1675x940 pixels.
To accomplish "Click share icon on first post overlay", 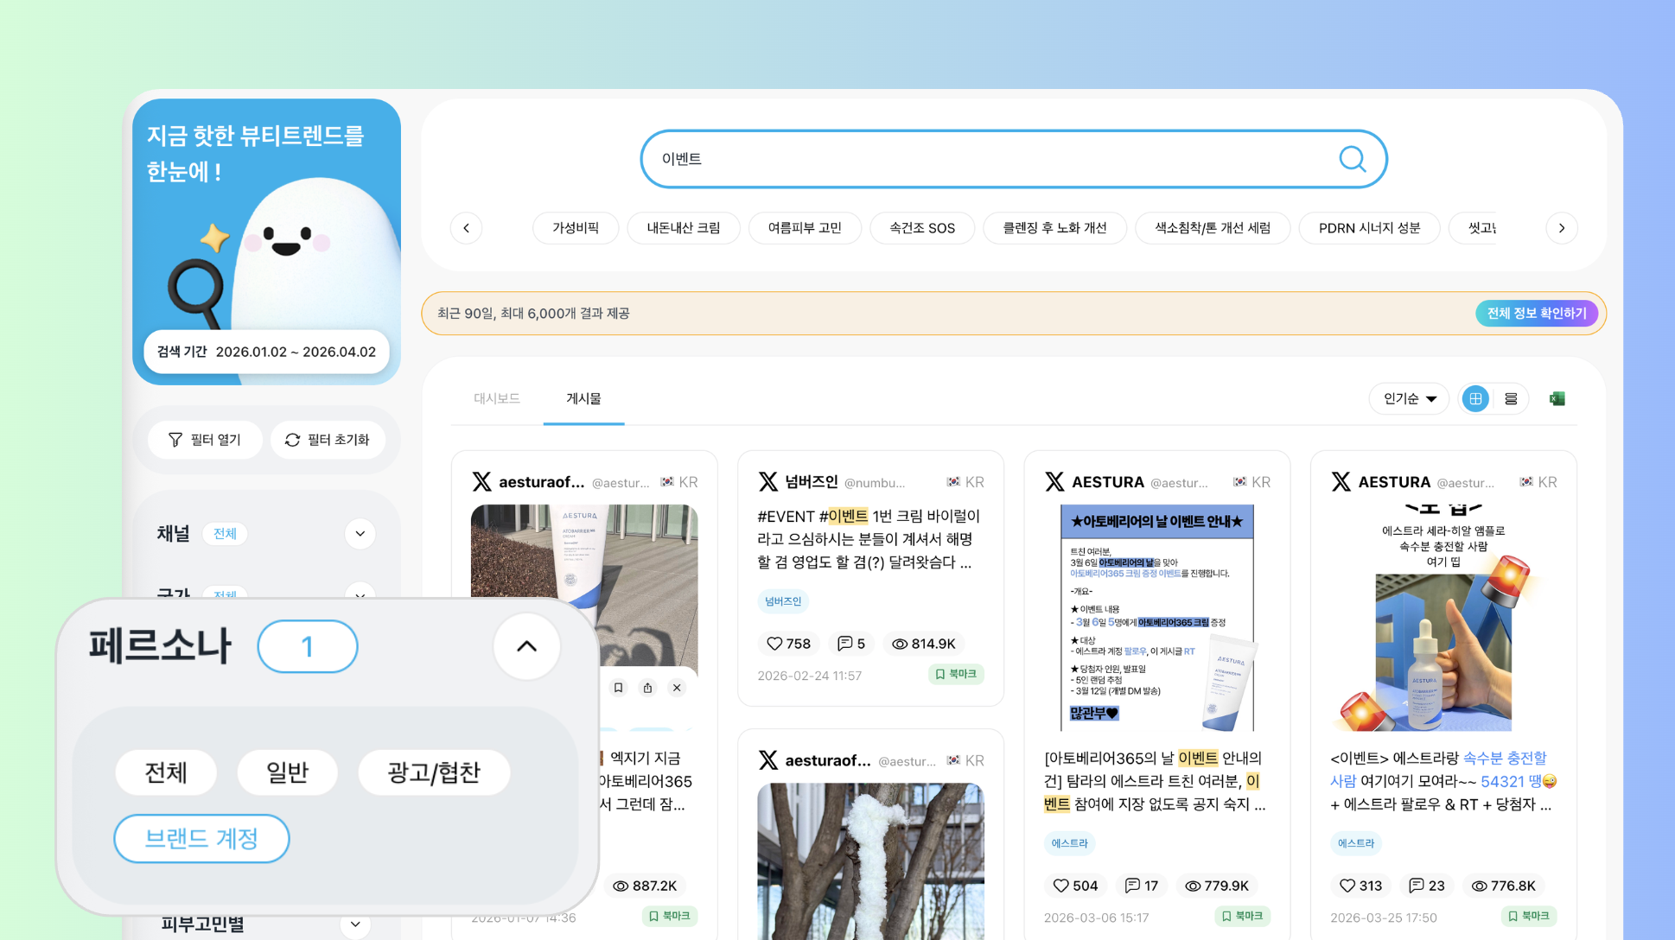I will click(x=647, y=688).
